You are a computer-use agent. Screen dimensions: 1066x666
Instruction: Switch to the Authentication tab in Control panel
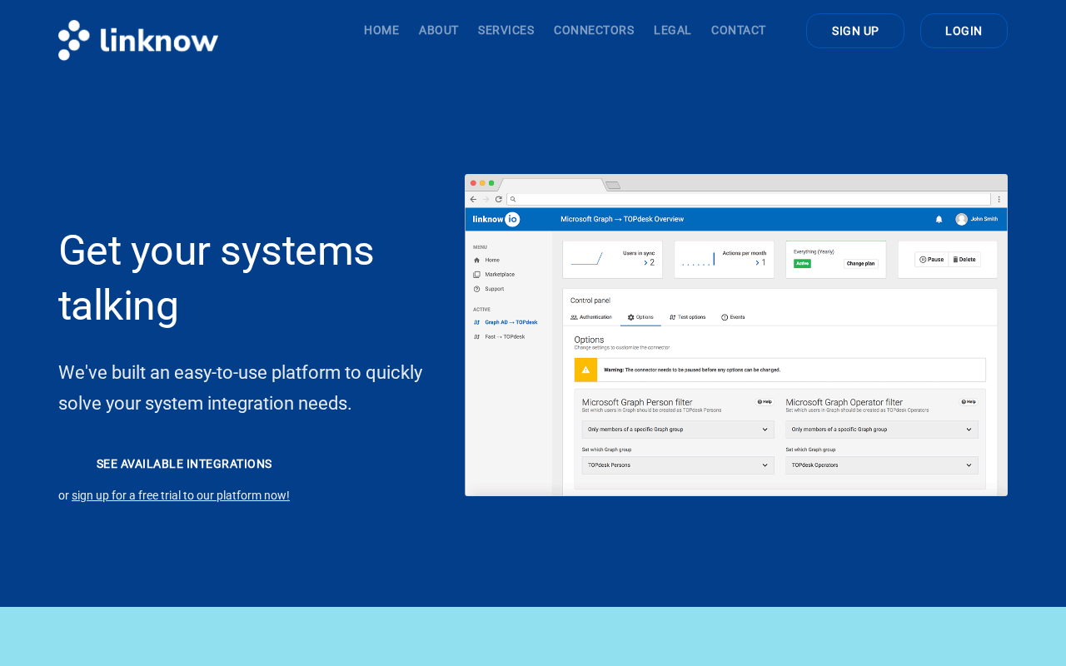pos(591,317)
